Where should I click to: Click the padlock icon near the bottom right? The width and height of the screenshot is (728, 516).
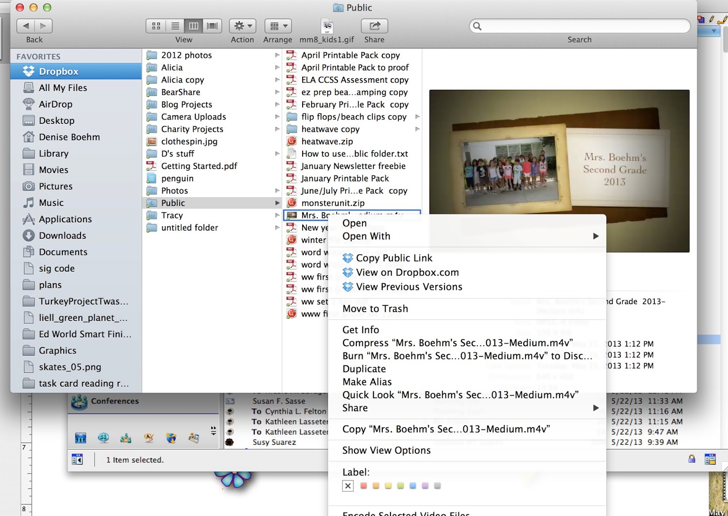692,460
